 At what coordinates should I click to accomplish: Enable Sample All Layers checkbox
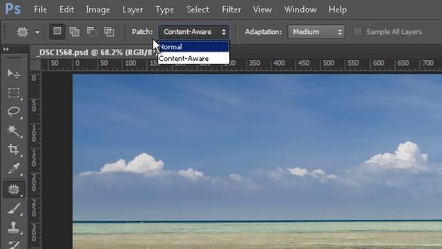point(358,32)
